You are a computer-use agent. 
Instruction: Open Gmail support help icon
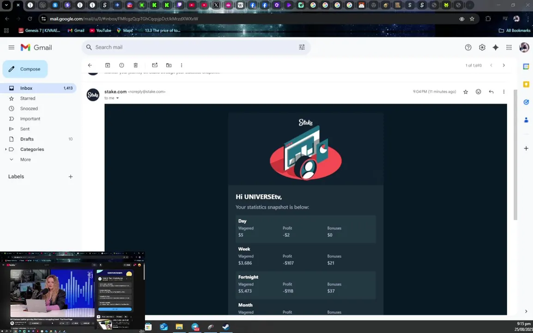(x=468, y=48)
